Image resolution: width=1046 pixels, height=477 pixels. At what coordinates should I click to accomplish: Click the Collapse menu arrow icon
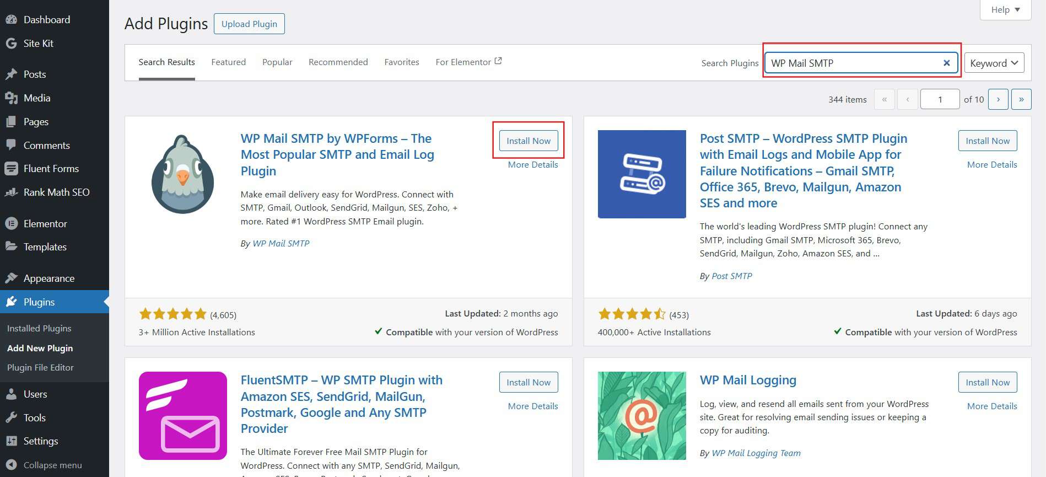(11, 465)
